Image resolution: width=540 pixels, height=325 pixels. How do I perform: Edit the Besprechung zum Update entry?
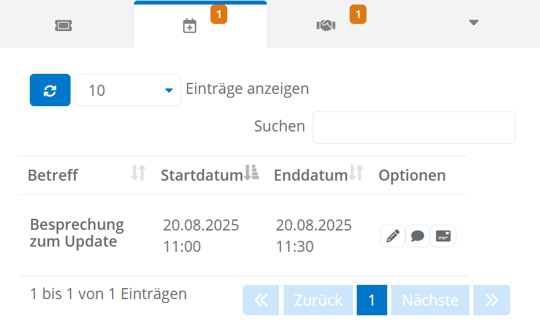[392, 236]
